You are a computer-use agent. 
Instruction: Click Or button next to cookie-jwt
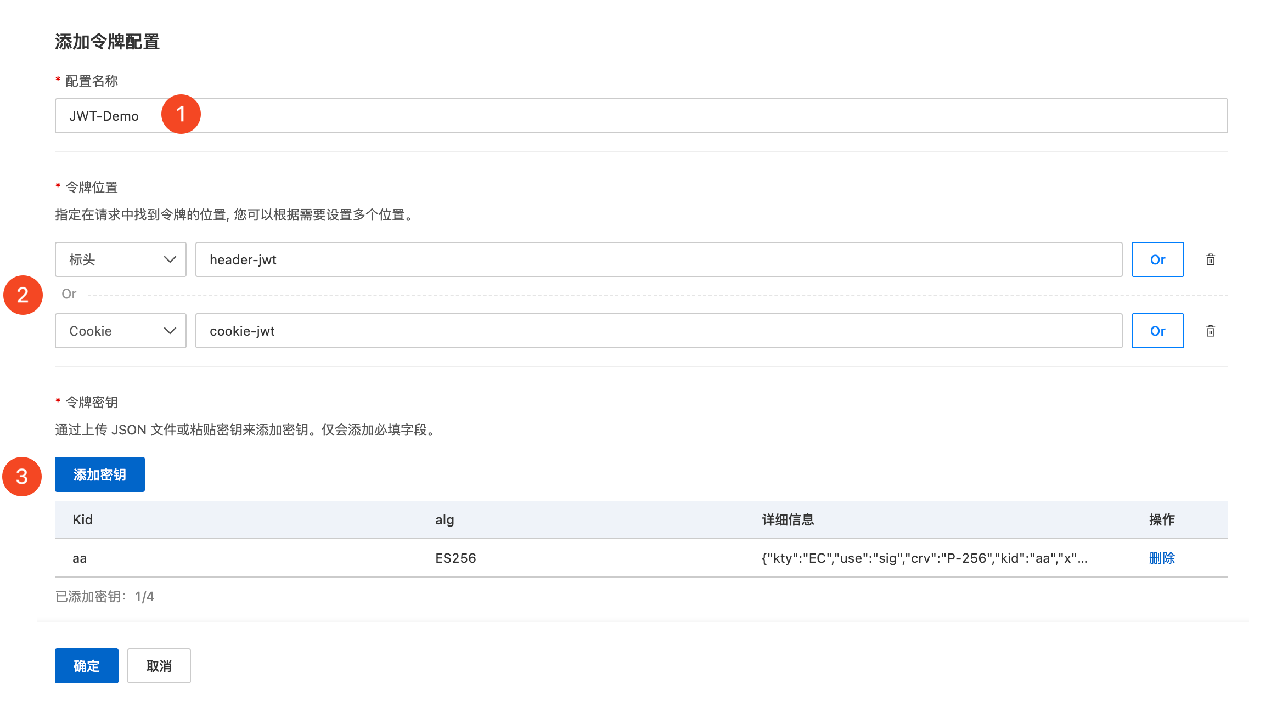point(1157,331)
